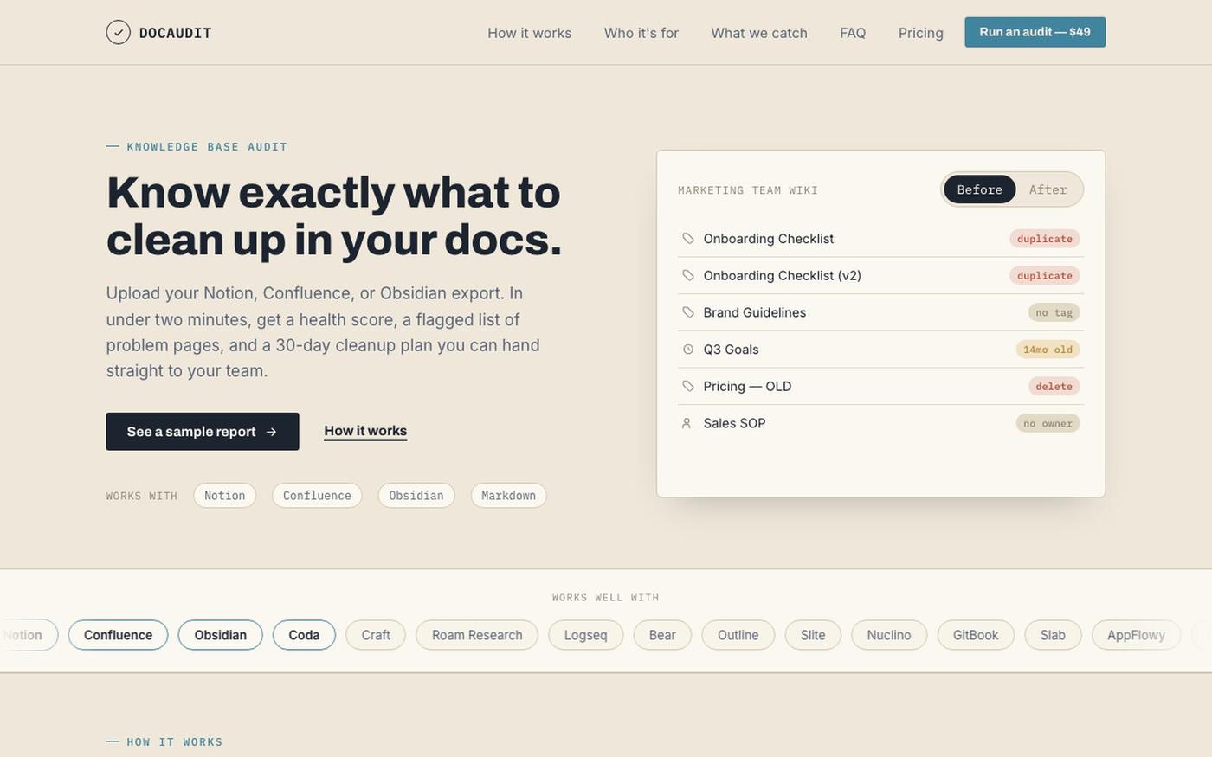Image resolution: width=1212 pixels, height=757 pixels.
Task: Select the GitBook chip
Action: pyautogui.click(x=976, y=635)
